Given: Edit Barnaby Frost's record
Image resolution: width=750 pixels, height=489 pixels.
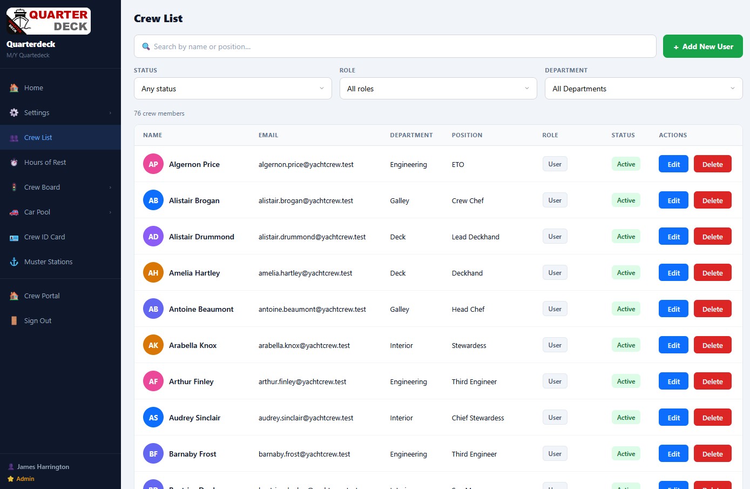Looking at the screenshot, I should pos(673,454).
